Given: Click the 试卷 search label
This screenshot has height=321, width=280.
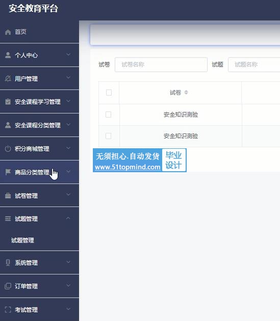Looking at the screenshot, I should (104, 65).
